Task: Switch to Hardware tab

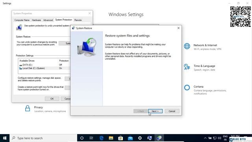Action: click(x=36, y=20)
